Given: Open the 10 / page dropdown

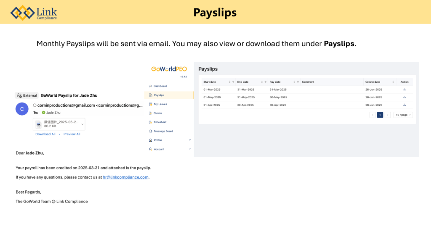Looking at the screenshot, I should [x=403, y=115].
